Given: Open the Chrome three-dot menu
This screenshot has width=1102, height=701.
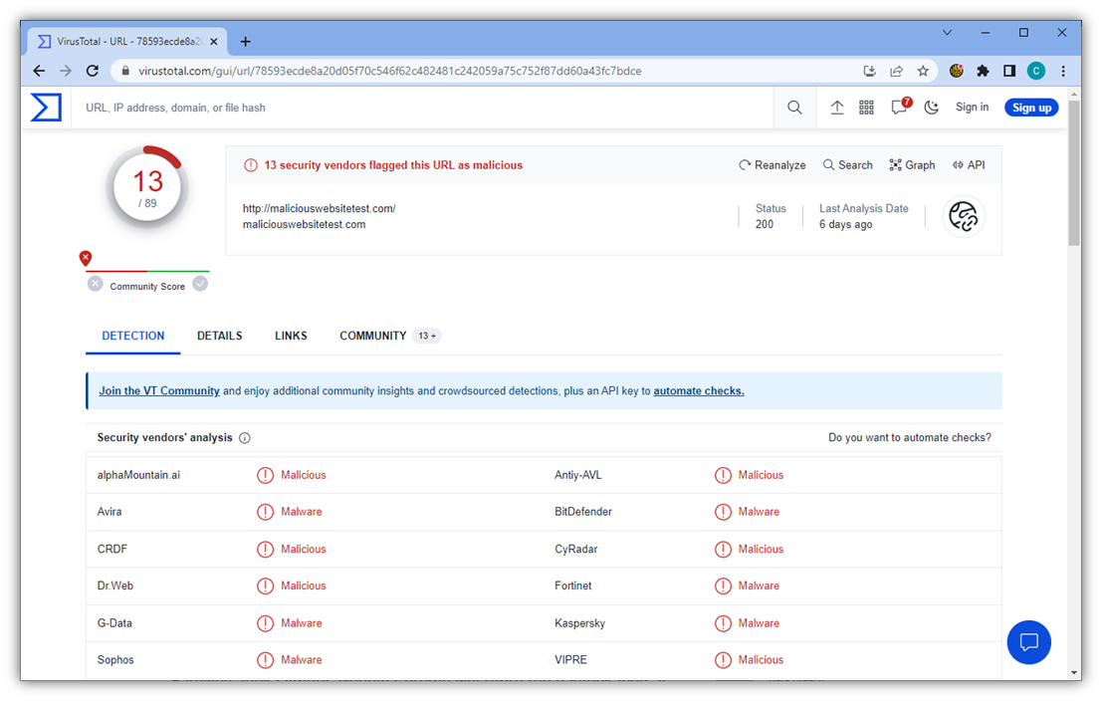Looking at the screenshot, I should (x=1063, y=71).
